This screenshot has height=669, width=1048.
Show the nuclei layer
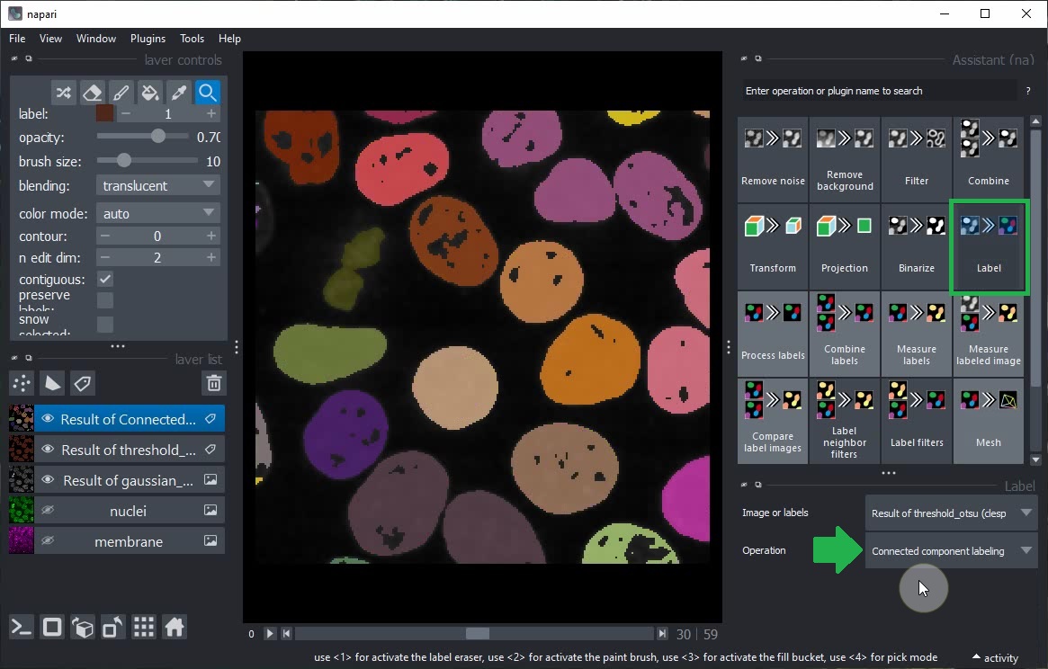(49, 511)
